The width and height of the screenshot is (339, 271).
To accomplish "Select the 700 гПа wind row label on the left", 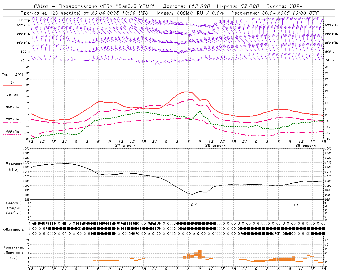I will tap(24, 34).
